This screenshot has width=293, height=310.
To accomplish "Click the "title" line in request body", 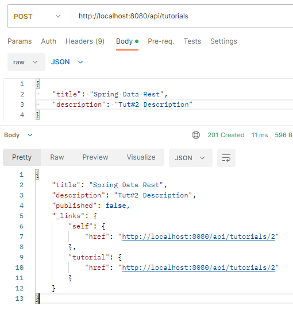I will pyautogui.click(x=110, y=94).
